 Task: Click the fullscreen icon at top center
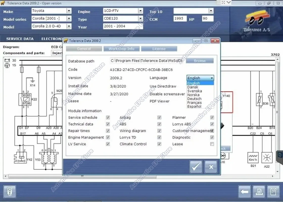(x=223, y=2)
